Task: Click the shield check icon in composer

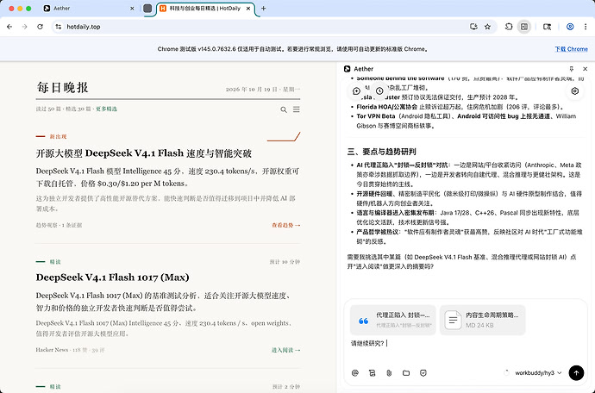Action: [423, 373]
